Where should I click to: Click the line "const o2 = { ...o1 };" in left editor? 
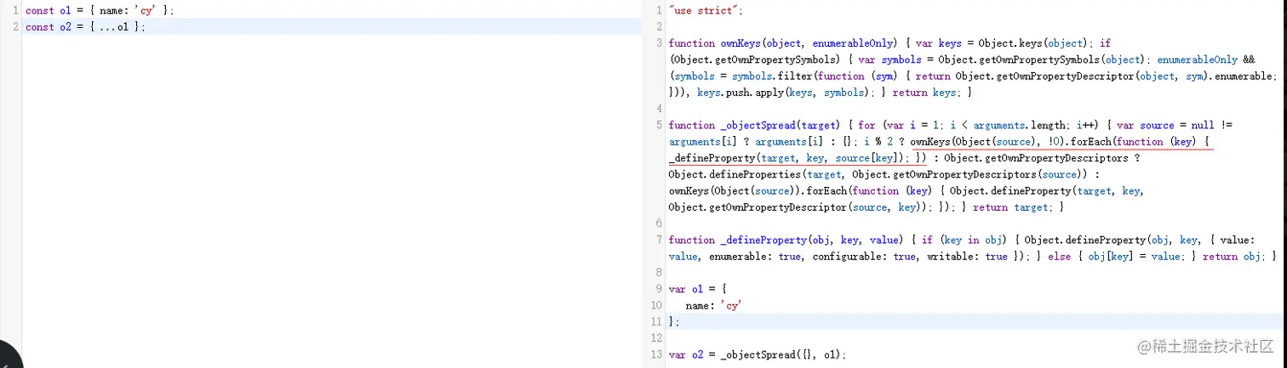pos(86,26)
